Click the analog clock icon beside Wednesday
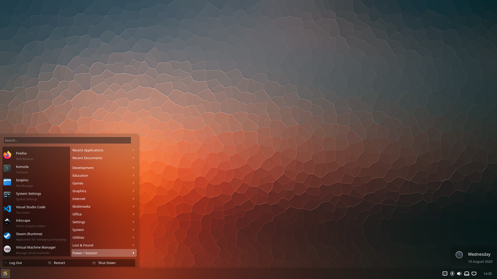This screenshot has width=497, height=279. point(459,255)
